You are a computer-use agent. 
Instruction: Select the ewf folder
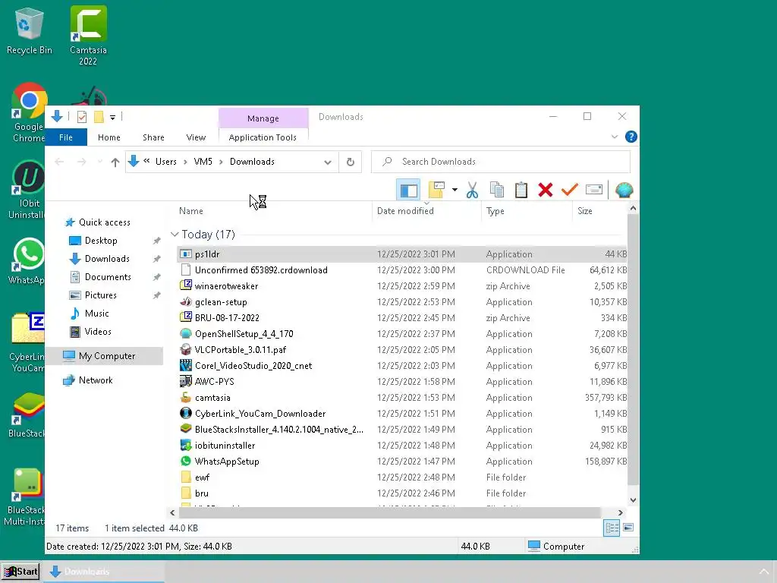(x=401, y=477)
